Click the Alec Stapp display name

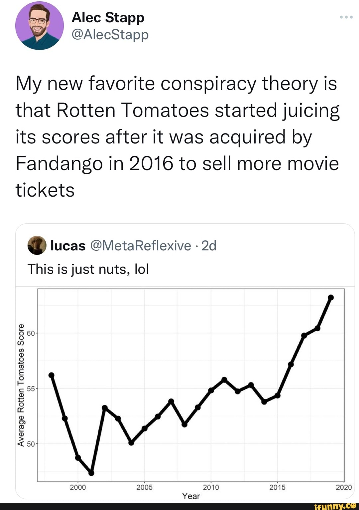click(x=108, y=17)
